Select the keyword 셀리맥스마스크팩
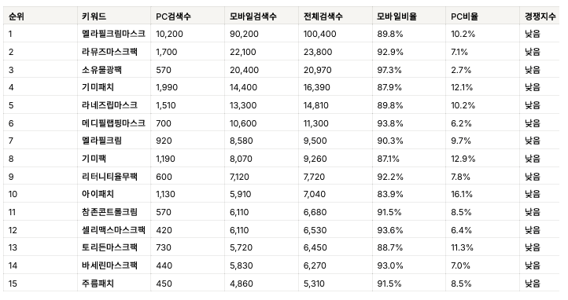Screen dimensions: 568x300 [113, 230]
